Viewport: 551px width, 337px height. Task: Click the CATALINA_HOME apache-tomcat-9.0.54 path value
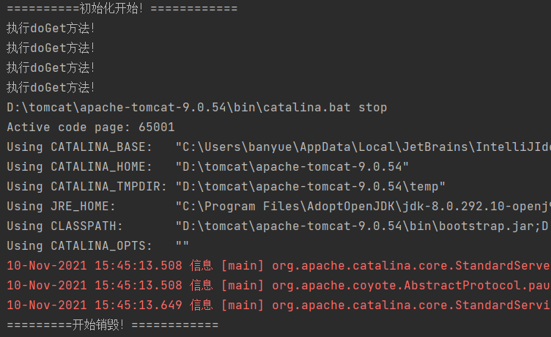point(292,167)
